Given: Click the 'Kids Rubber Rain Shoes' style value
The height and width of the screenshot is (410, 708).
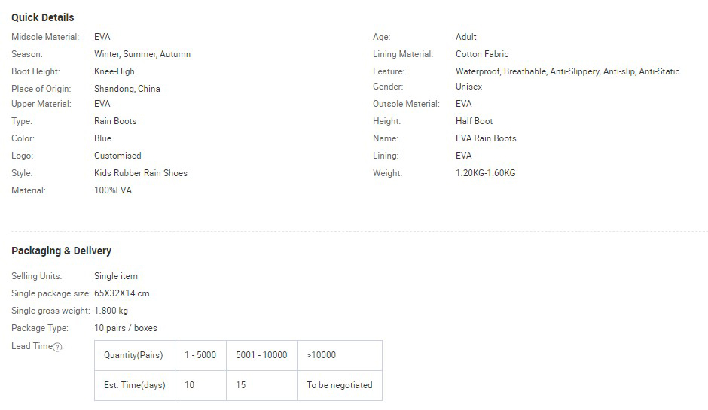Looking at the screenshot, I should 140,173.
